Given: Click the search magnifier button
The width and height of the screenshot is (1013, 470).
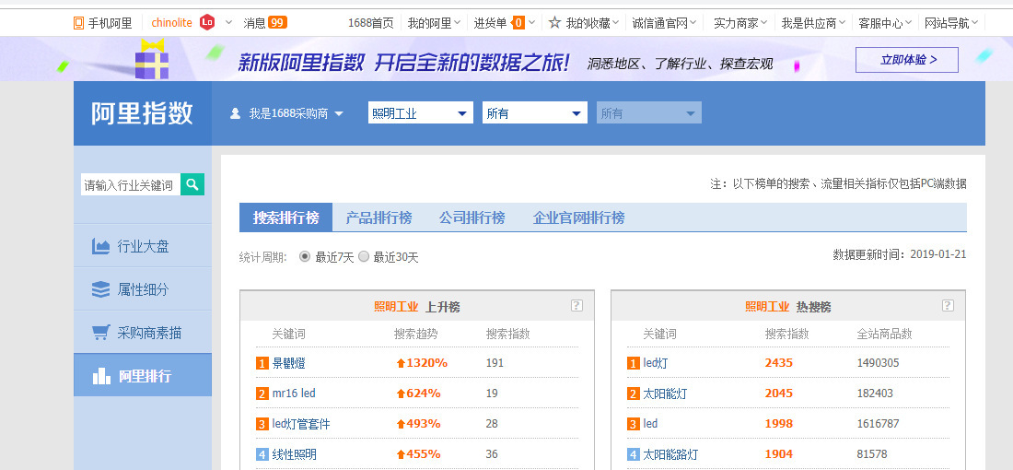Looking at the screenshot, I should click(192, 184).
